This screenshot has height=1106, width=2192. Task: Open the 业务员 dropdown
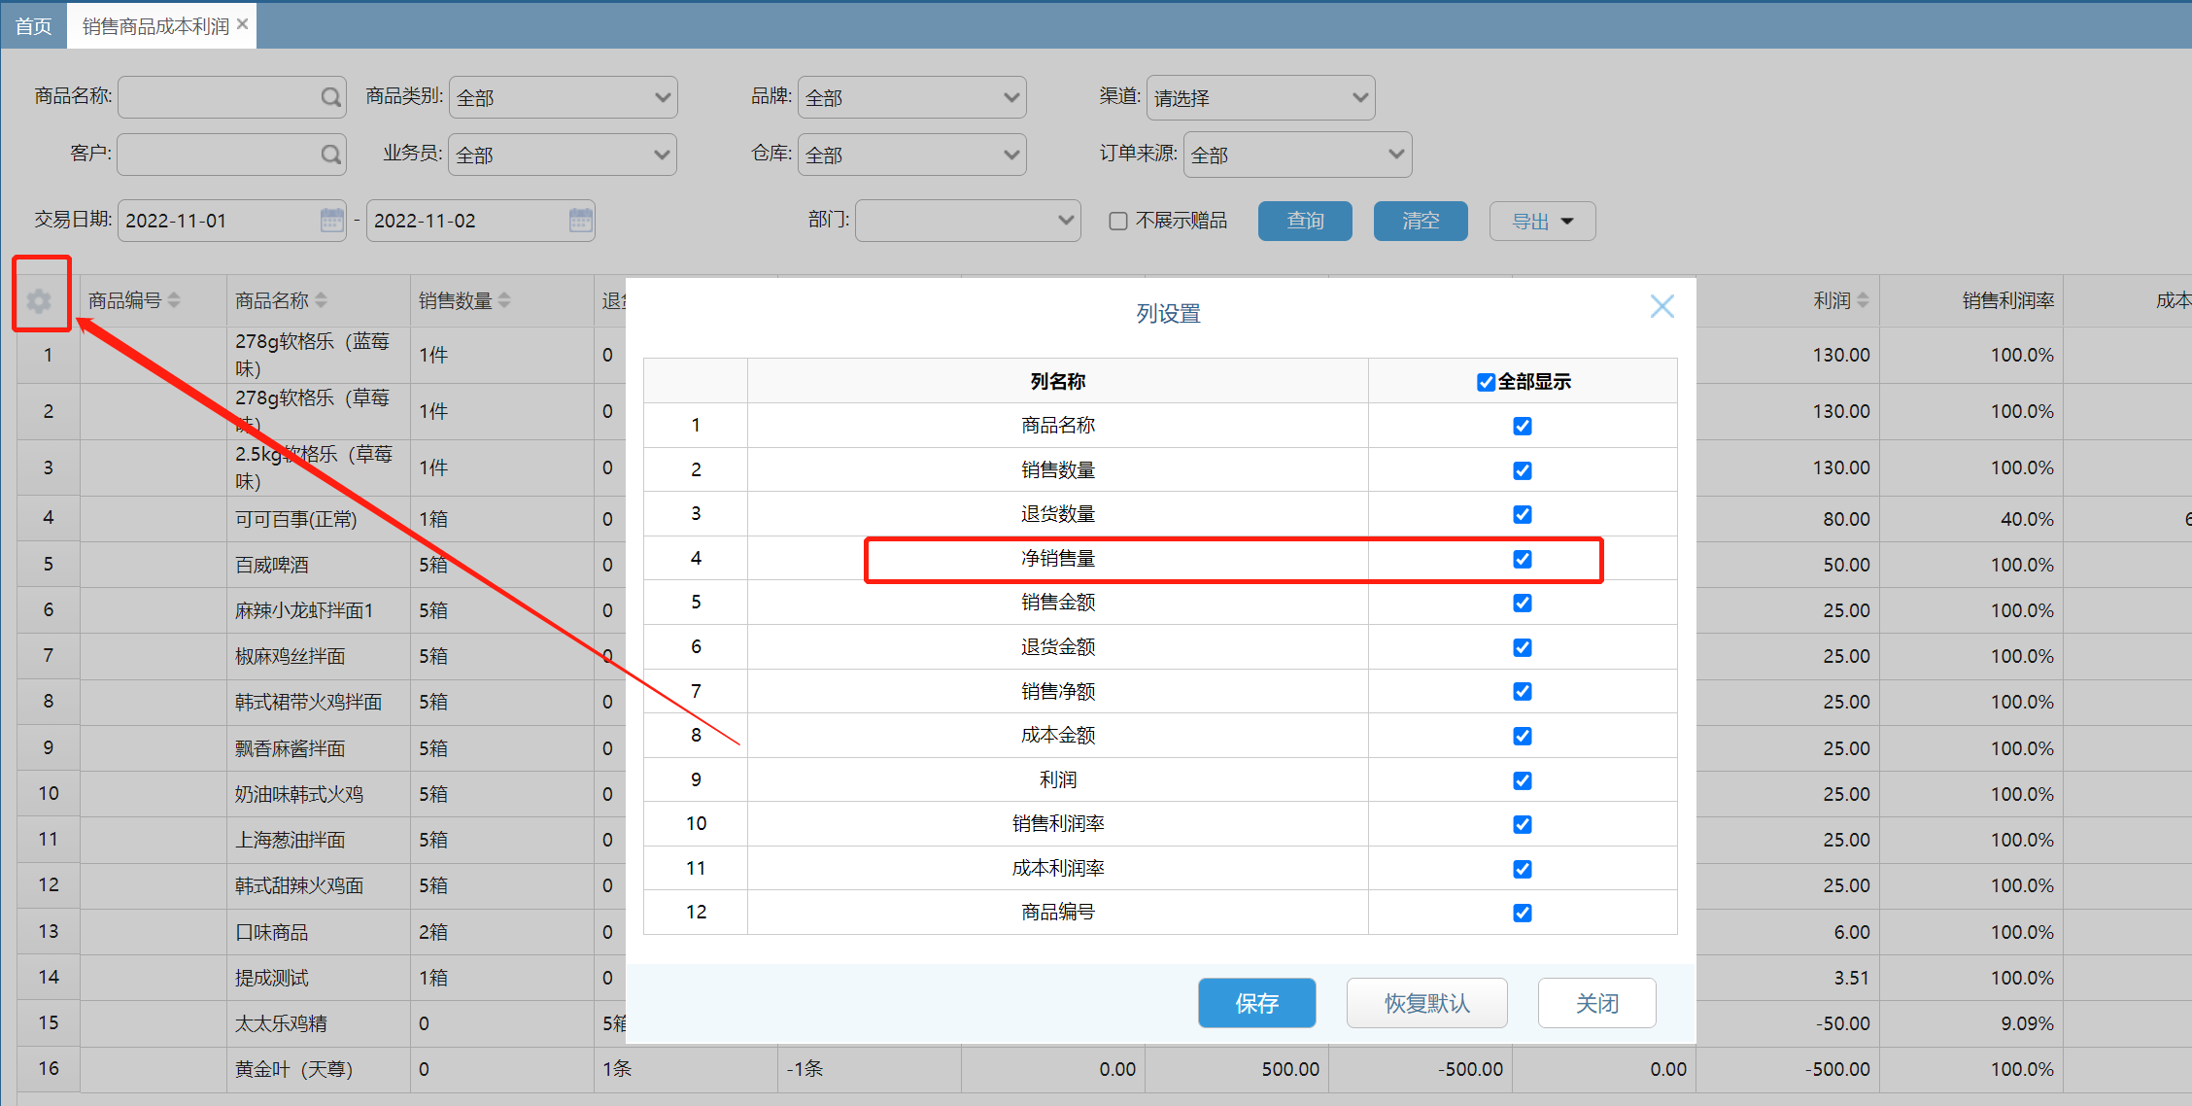(562, 155)
